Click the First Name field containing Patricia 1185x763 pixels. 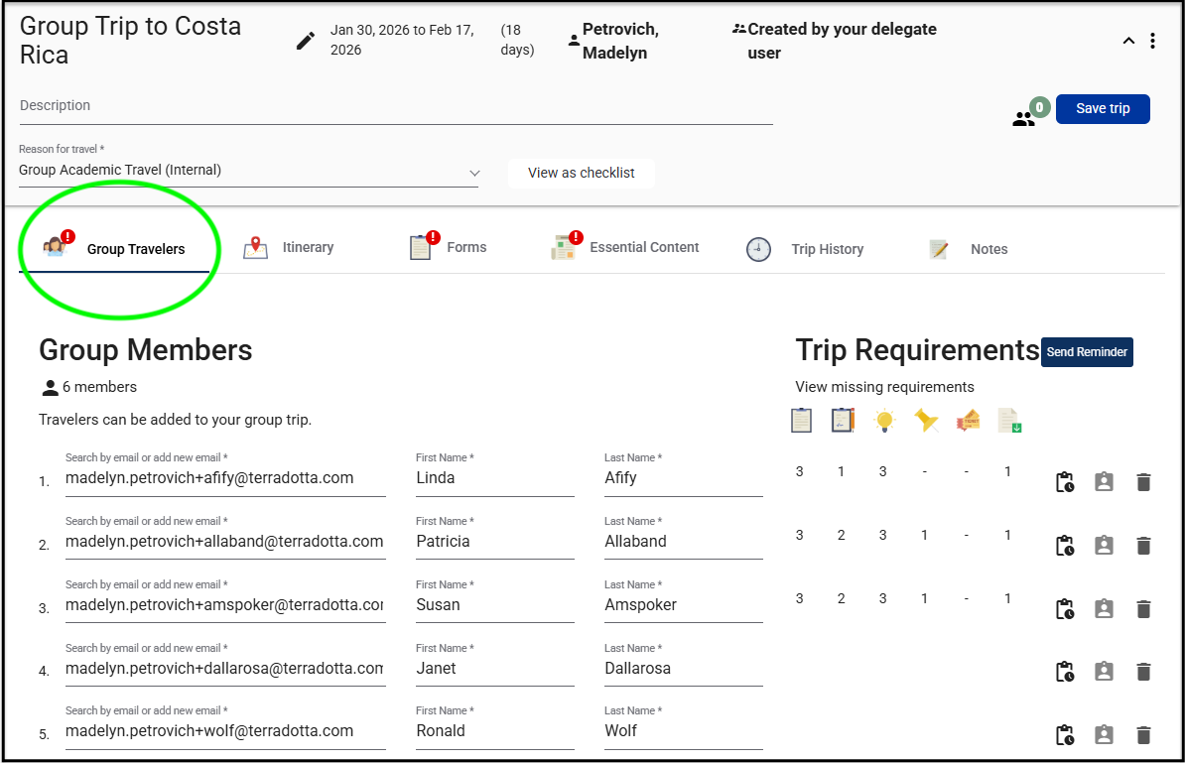coord(495,542)
